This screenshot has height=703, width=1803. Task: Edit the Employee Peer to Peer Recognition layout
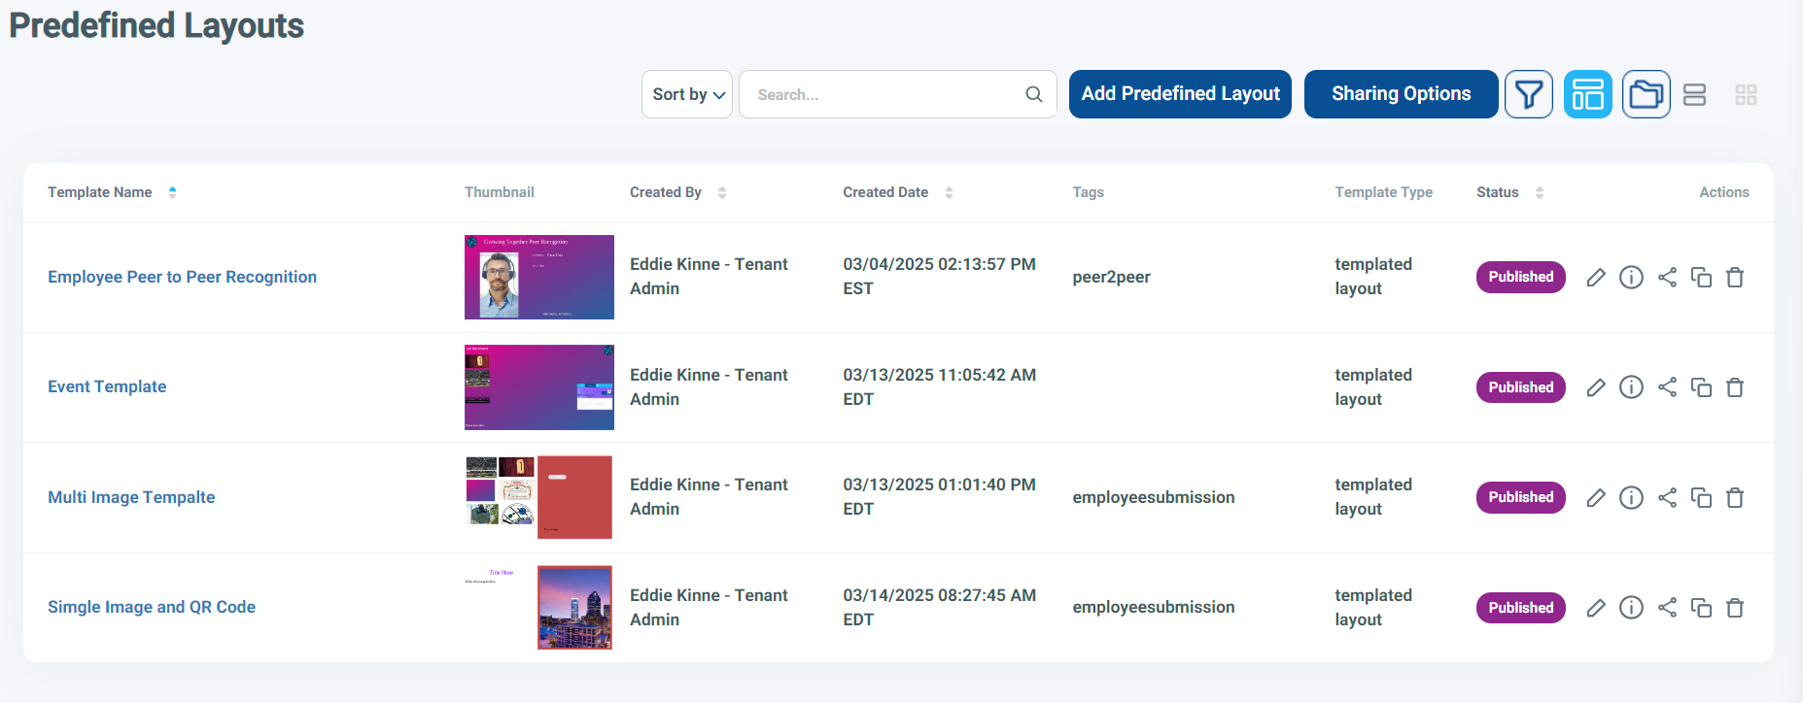click(x=1595, y=278)
